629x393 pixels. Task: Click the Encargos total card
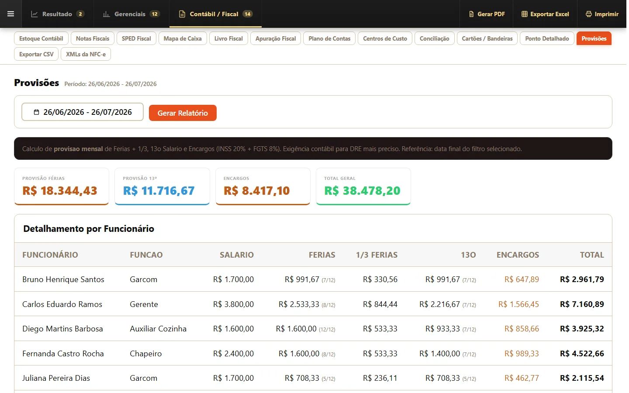(x=263, y=186)
